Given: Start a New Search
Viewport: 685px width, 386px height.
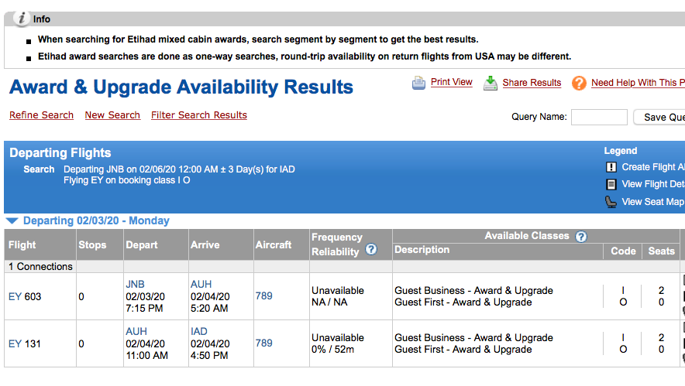Looking at the screenshot, I should click(112, 115).
